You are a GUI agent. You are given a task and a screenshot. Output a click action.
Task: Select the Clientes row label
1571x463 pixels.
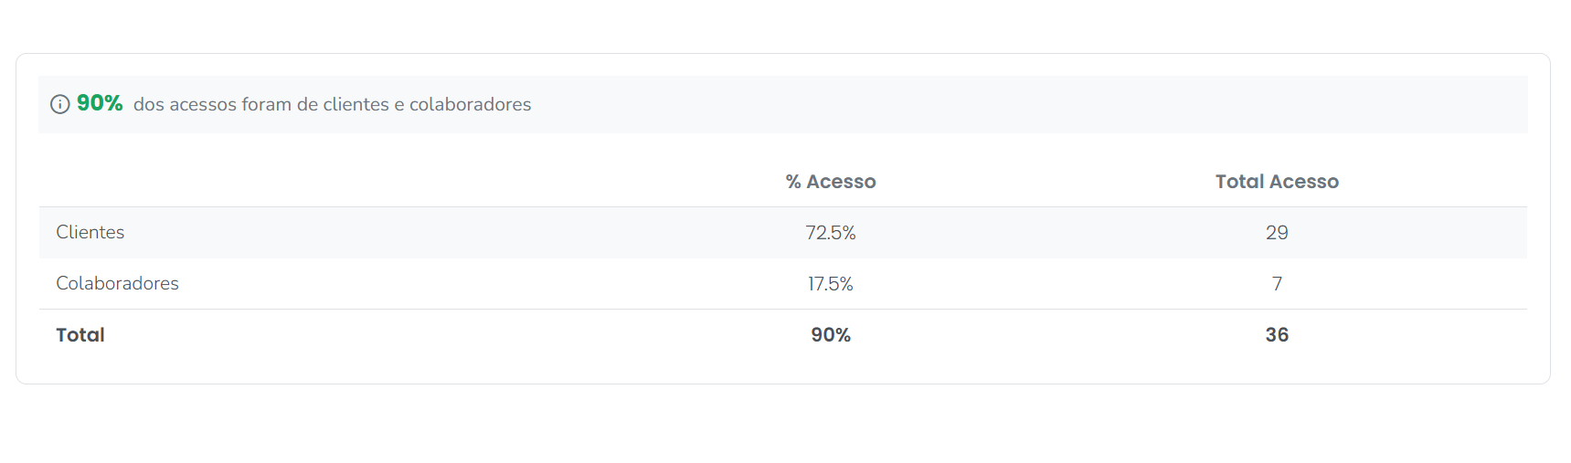pos(90,232)
